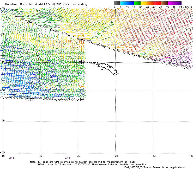Click the green 15-20 knots legend swatch
The image size is (193, 169).
pos(137,3)
